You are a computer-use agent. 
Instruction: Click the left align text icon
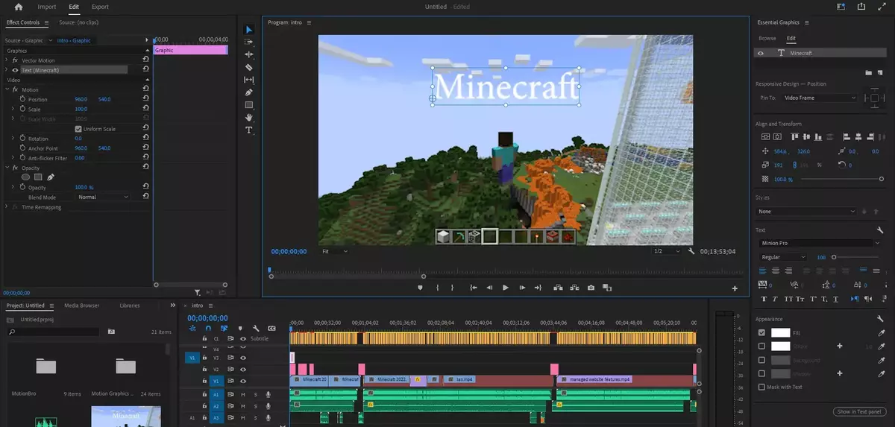pos(763,271)
